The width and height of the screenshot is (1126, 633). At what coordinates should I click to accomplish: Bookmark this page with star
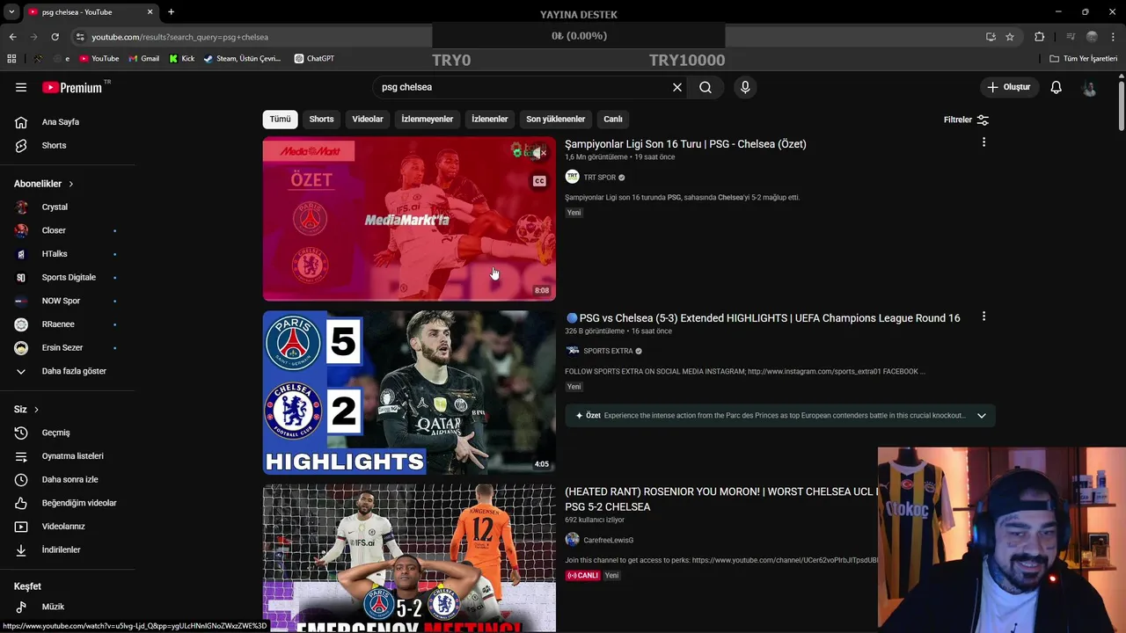pyautogui.click(x=1010, y=37)
